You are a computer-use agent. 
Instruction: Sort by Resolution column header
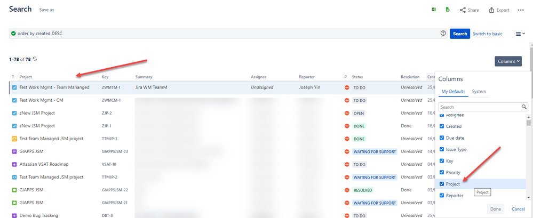pyautogui.click(x=410, y=77)
